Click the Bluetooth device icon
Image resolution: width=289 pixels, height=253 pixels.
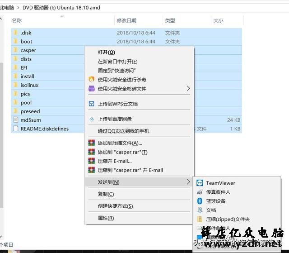click(x=200, y=201)
